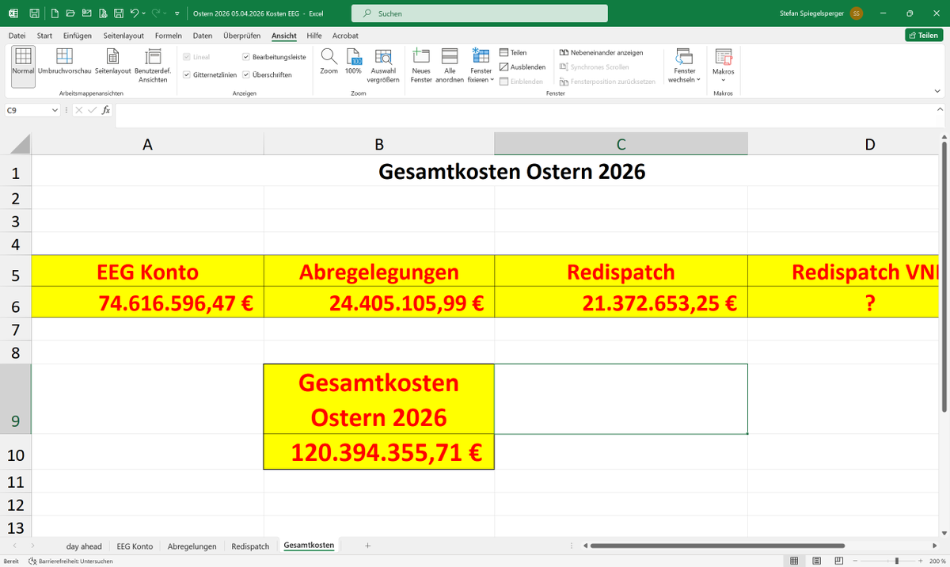The image size is (950, 567).
Task: Switch to the Redispatch sheet
Action: [x=250, y=546]
